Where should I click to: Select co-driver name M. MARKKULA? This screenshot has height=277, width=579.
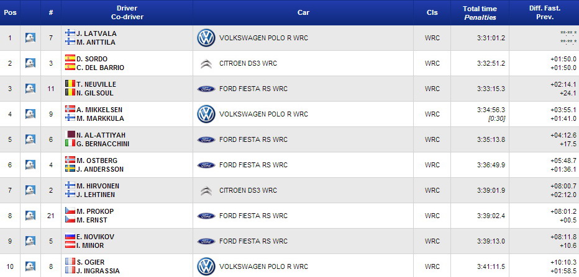(x=101, y=118)
